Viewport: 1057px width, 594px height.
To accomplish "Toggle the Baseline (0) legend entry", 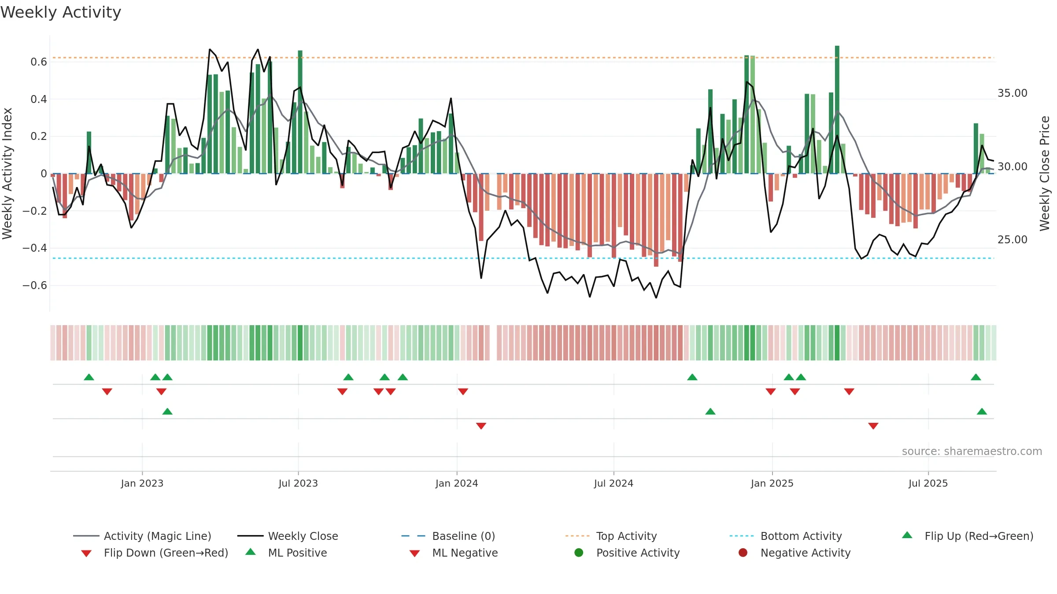I will tap(448, 536).
